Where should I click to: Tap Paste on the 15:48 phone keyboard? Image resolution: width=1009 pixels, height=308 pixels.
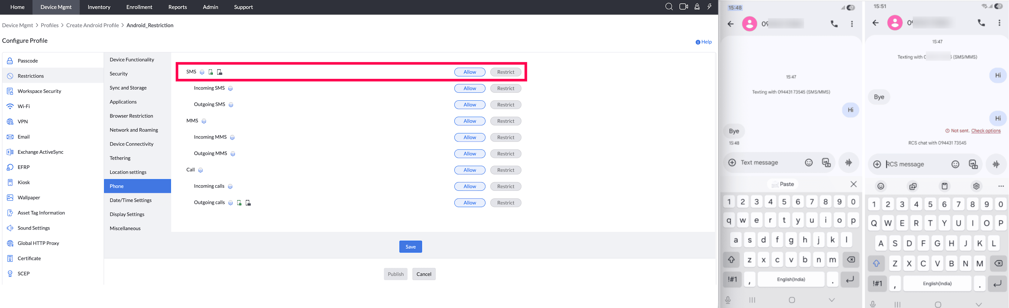(782, 184)
